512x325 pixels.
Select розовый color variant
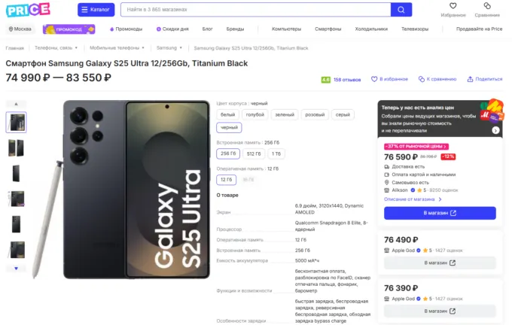[x=315, y=114]
